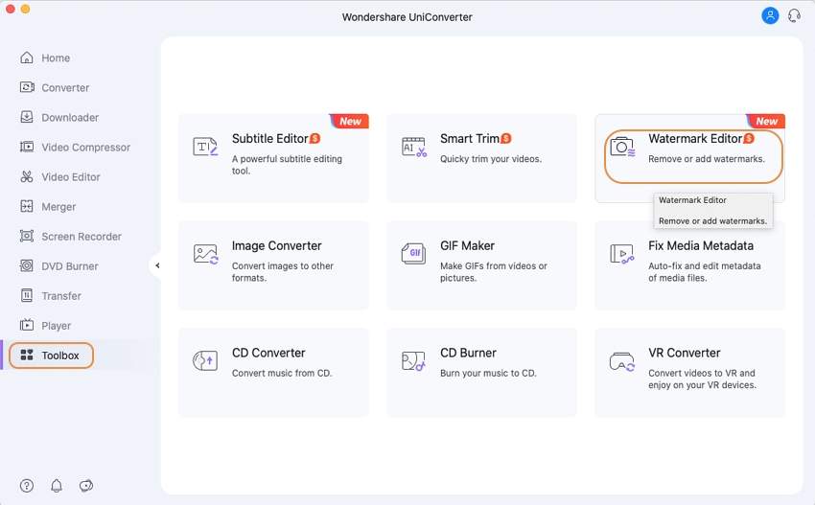The image size is (815, 505).
Task: Launch the Image Converter tool
Action: [273, 264]
